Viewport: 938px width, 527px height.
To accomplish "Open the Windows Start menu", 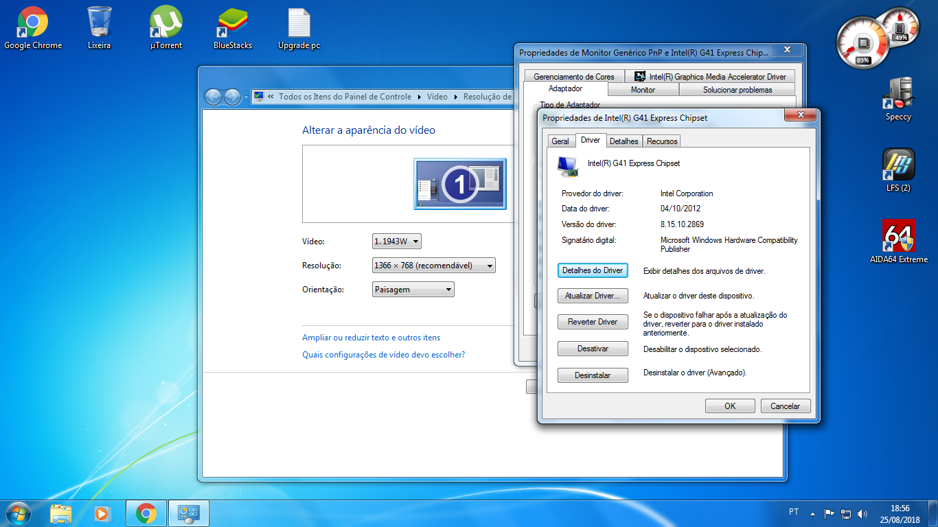I will [17, 513].
